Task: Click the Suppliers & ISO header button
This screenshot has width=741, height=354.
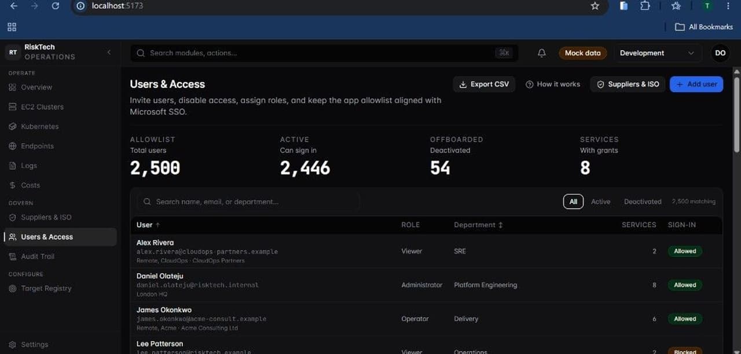Action: point(628,84)
